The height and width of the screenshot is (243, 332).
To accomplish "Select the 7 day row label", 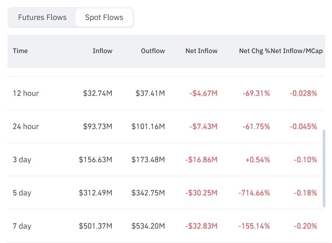I will click(x=22, y=226).
